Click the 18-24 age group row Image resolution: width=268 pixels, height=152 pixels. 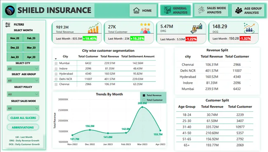pos(214,115)
